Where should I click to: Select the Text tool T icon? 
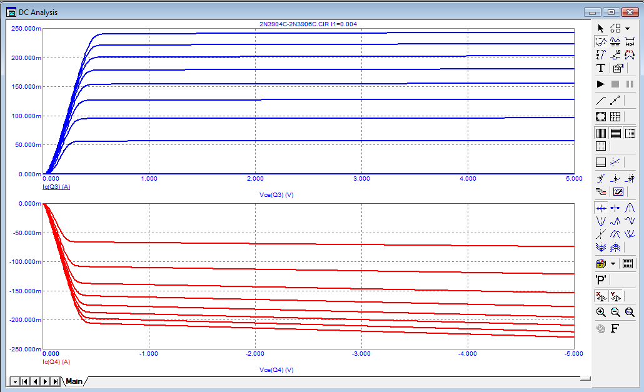(x=601, y=68)
